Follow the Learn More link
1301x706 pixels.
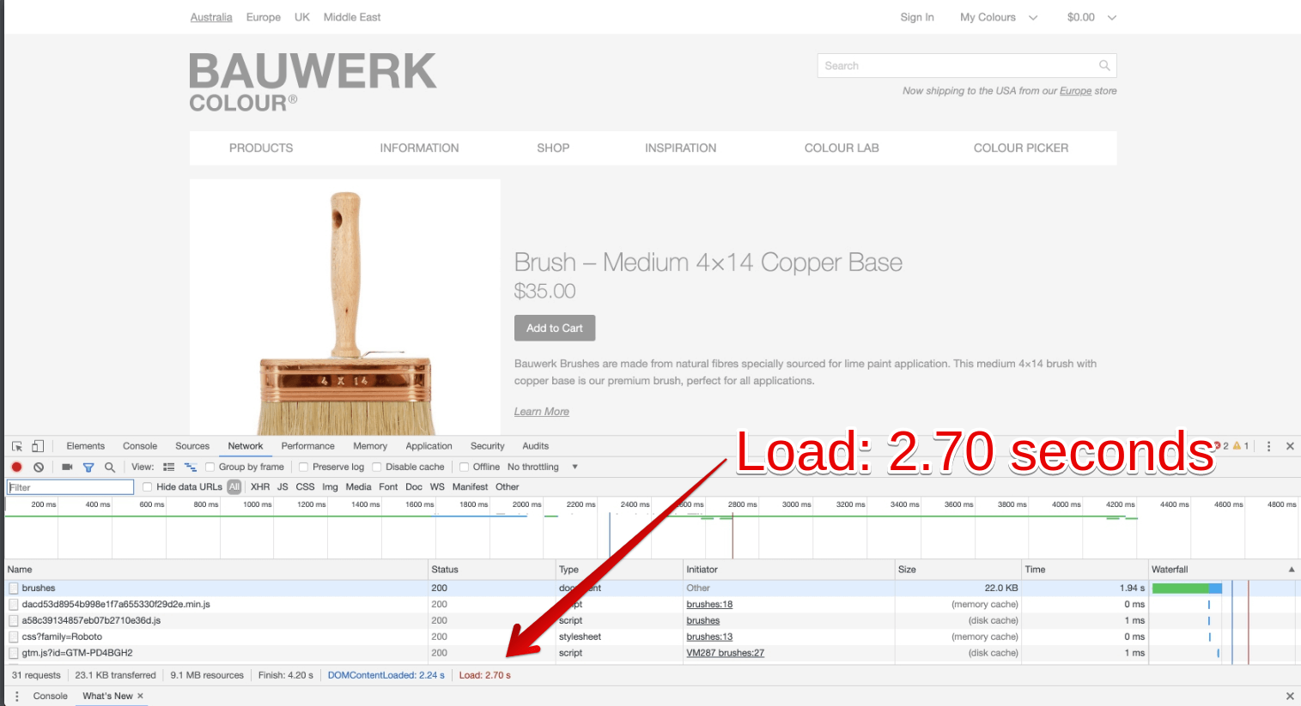541,412
